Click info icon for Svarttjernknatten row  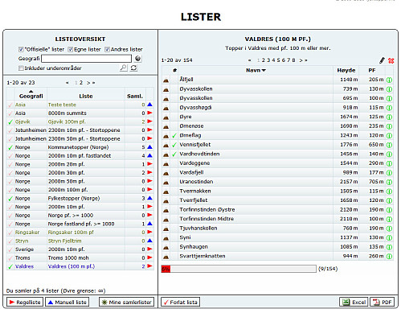[389, 257]
